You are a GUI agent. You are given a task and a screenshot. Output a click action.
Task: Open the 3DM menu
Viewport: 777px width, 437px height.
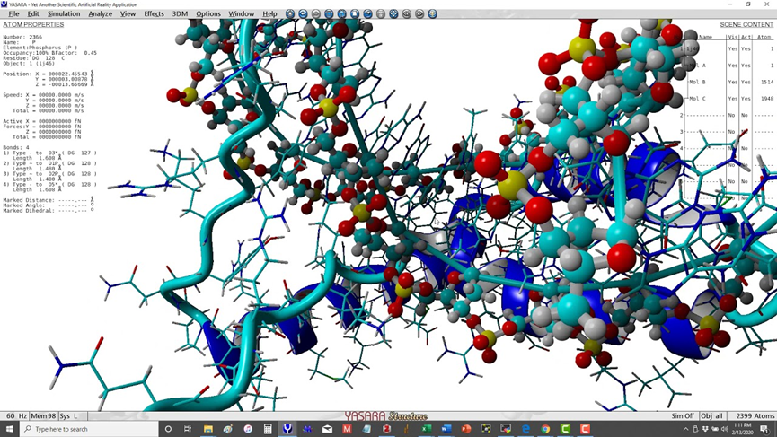[x=180, y=13]
